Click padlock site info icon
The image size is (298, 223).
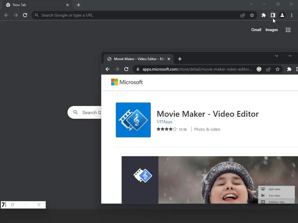click(138, 69)
